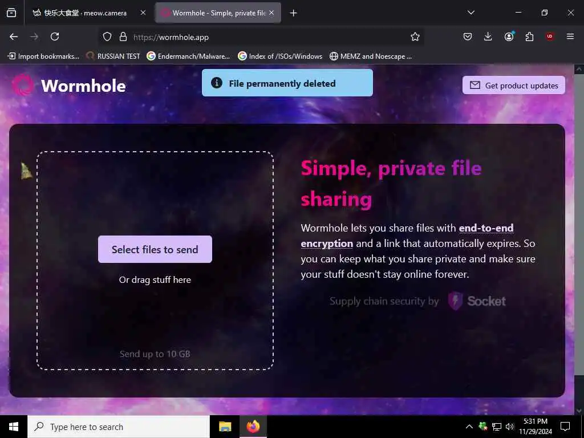The image size is (584, 438).
Task: Open the tracking protection shield icon
Action: (107, 36)
